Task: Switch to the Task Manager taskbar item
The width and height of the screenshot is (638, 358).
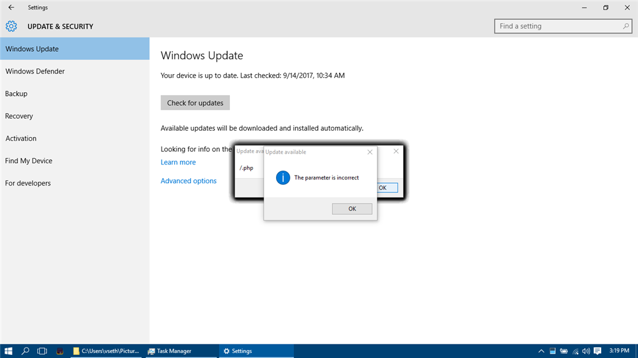Action: tap(180, 351)
